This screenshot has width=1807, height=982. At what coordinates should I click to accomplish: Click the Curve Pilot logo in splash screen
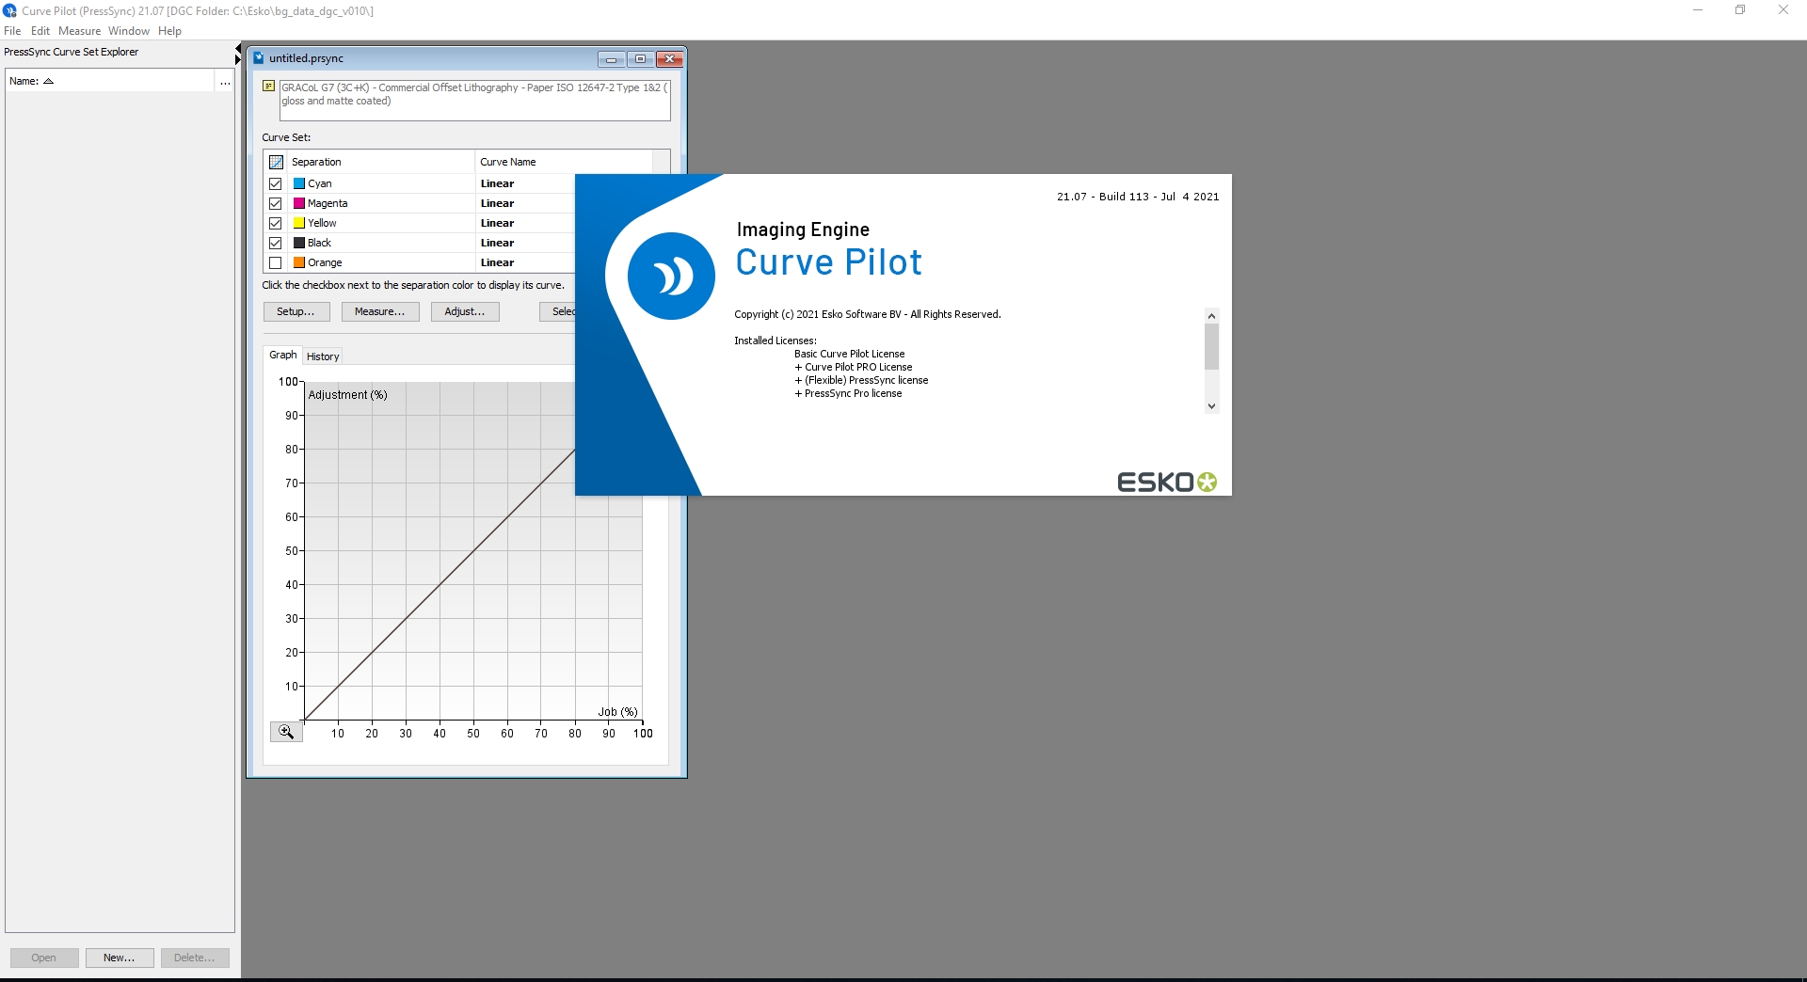point(671,276)
